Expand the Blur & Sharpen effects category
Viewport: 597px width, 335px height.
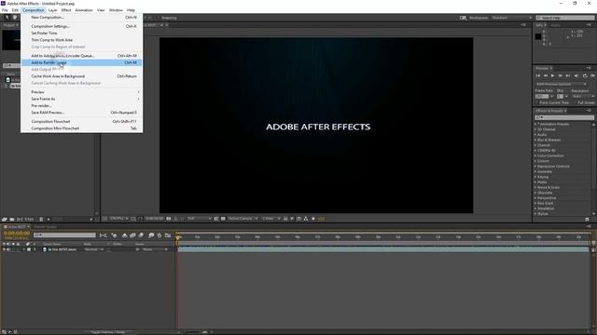coord(535,141)
